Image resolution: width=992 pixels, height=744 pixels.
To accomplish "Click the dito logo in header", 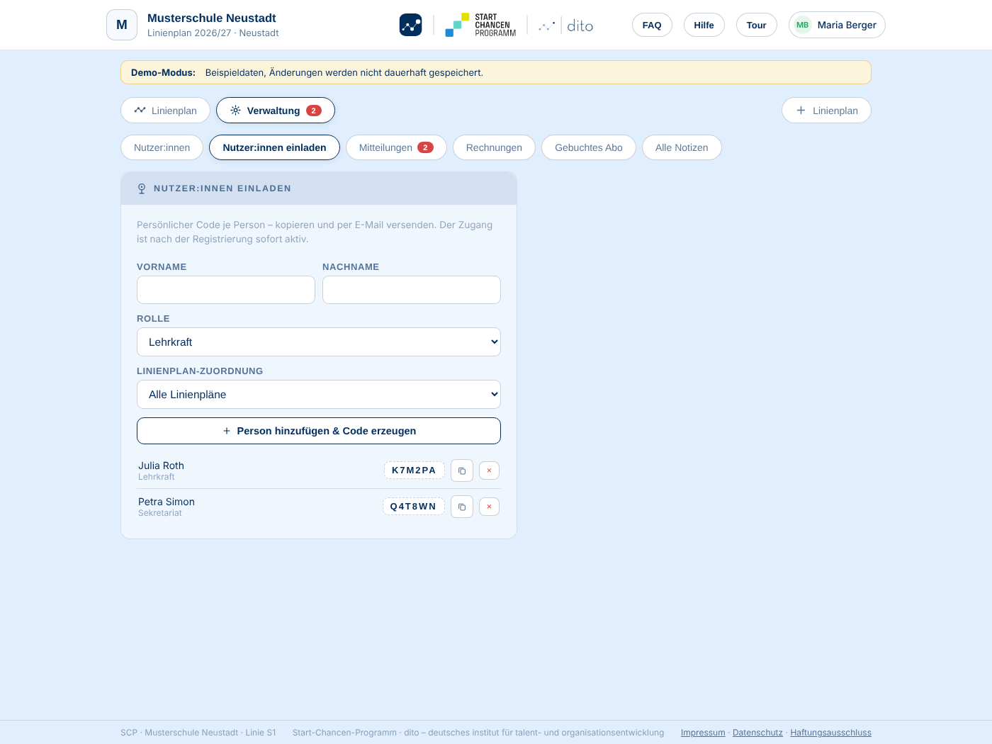I will pos(565,26).
